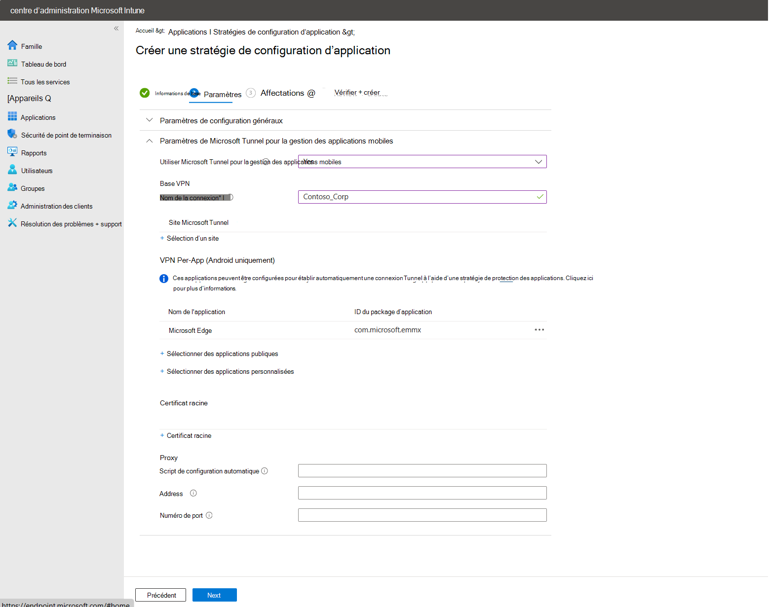Open Rapports in the sidebar
Image resolution: width=769 pixels, height=607 pixels.
point(34,153)
